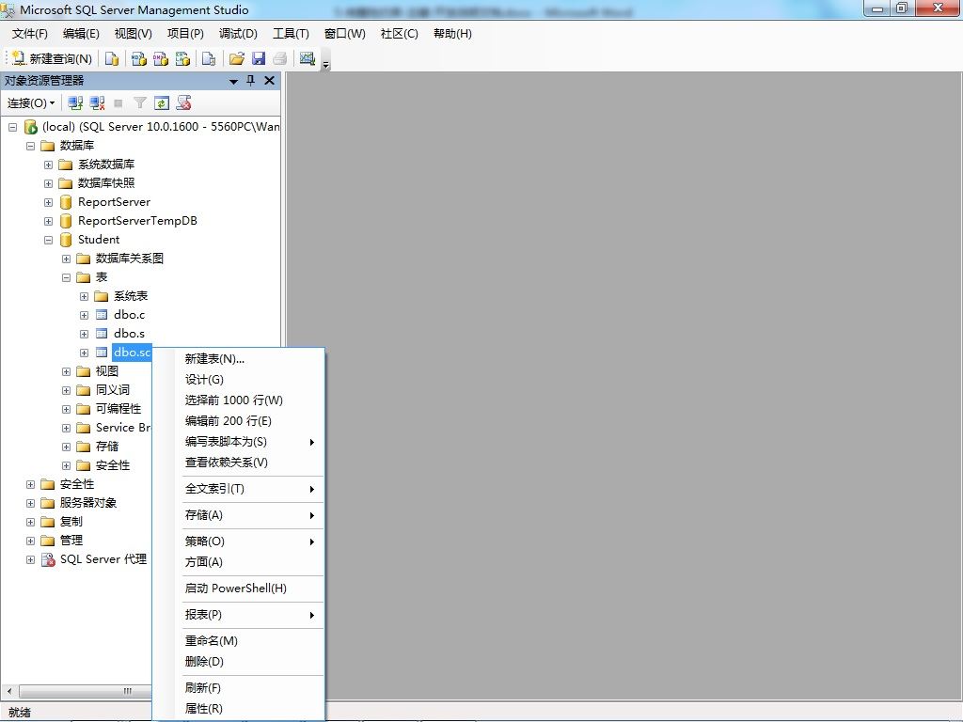Click the Refresh icon in Object Explorer toolbar

click(x=162, y=103)
